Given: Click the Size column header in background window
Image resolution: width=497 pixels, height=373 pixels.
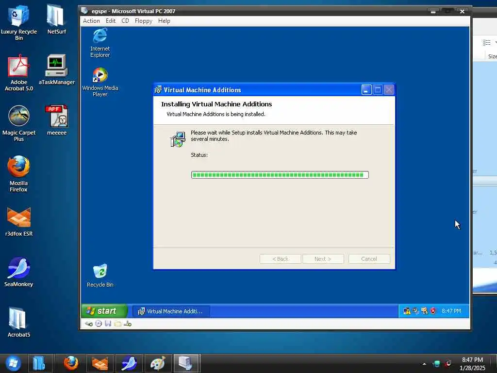Looking at the screenshot, I should click(492, 56).
